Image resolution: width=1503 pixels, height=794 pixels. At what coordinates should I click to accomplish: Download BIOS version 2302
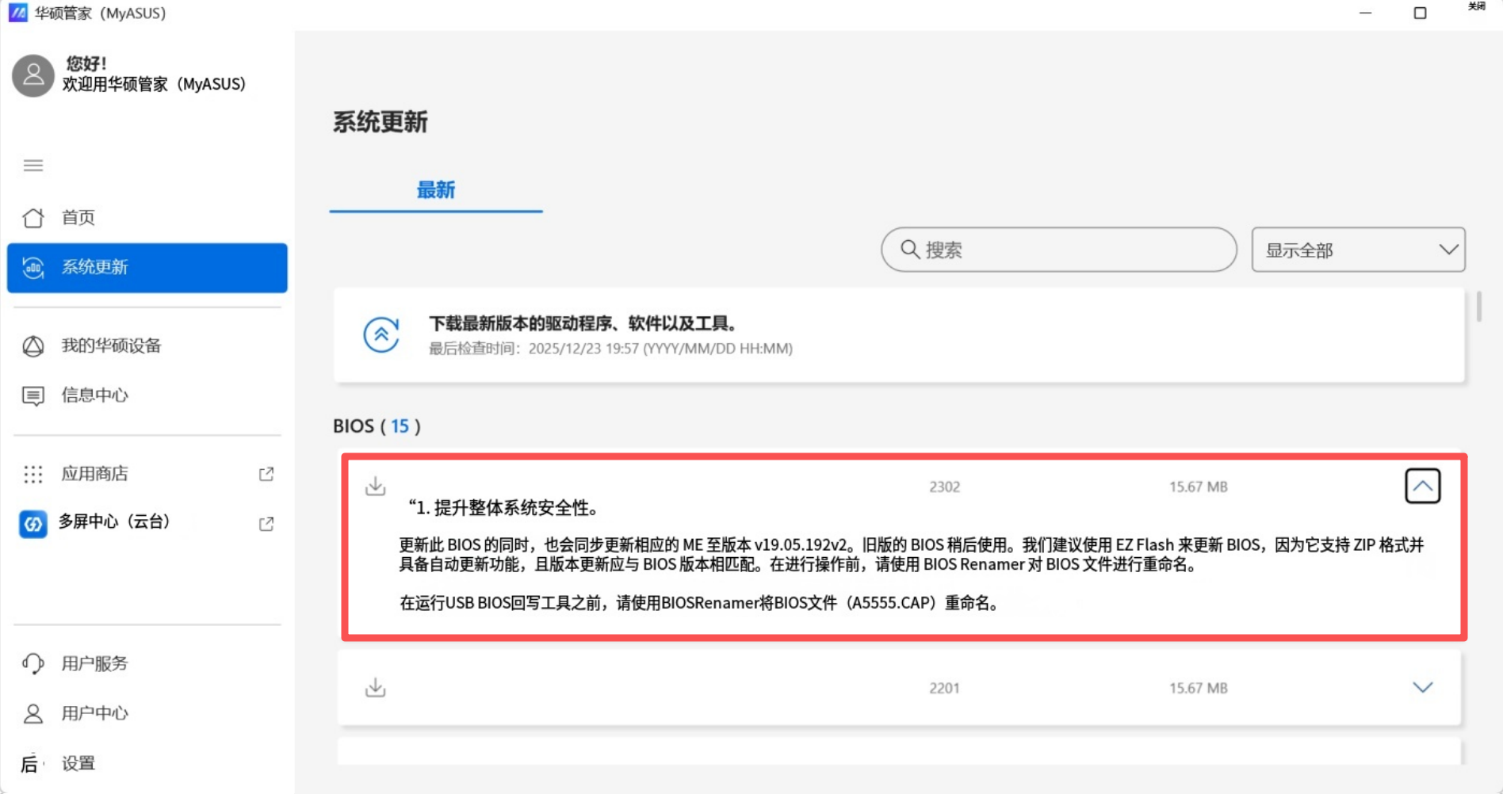point(376,486)
